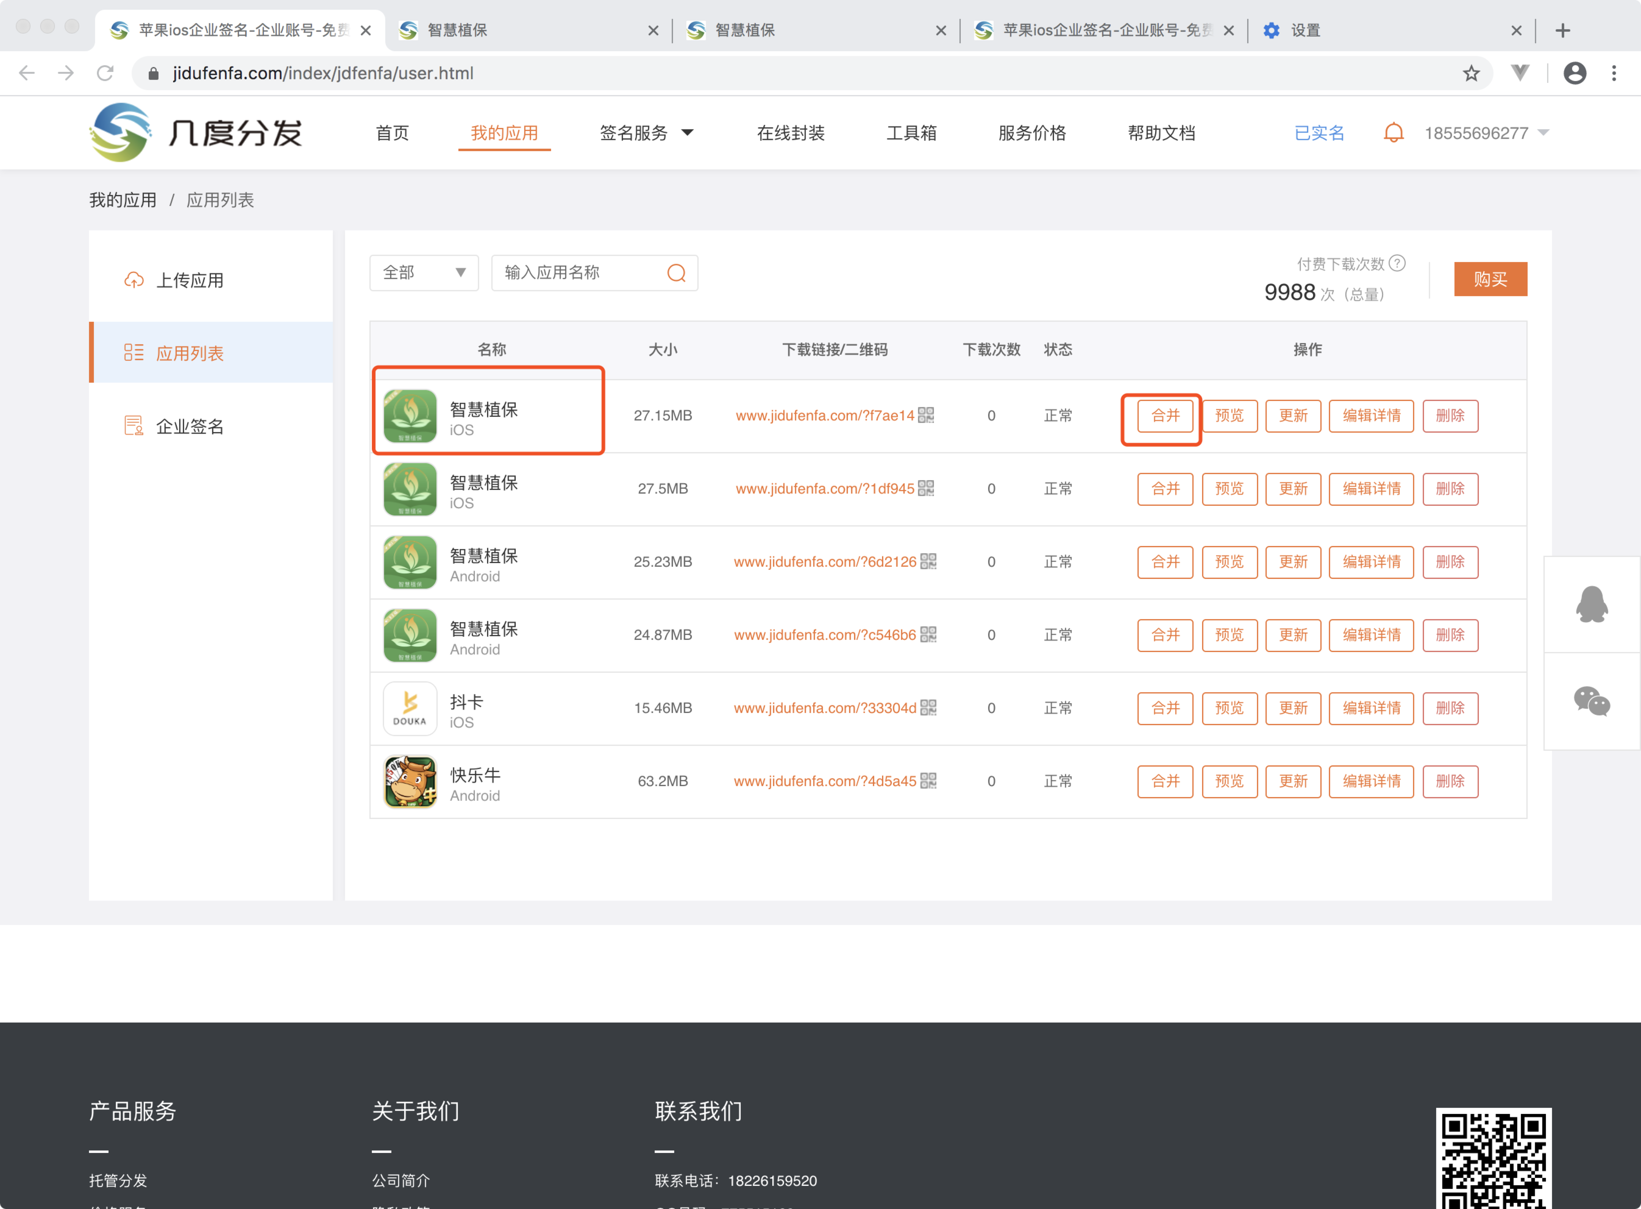Open link www.jidufenfa.com/?f7ae14
1641x1209 pixels.
point(825,415)
